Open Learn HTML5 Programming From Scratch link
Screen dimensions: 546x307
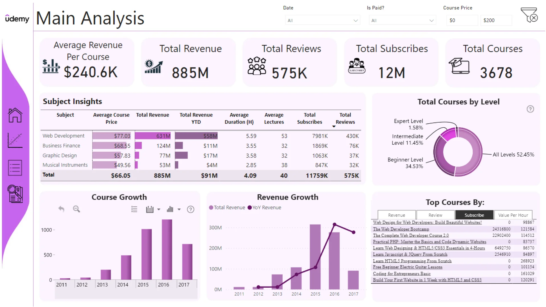[412, 261]
